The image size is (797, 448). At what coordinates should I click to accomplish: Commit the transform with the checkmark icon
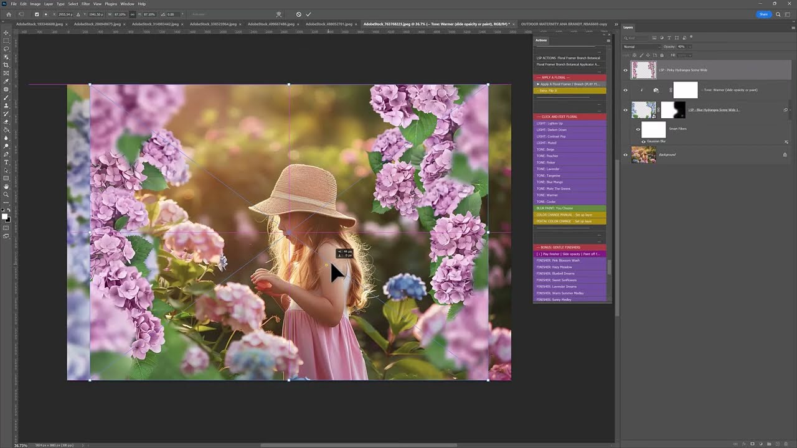[308, 14]
